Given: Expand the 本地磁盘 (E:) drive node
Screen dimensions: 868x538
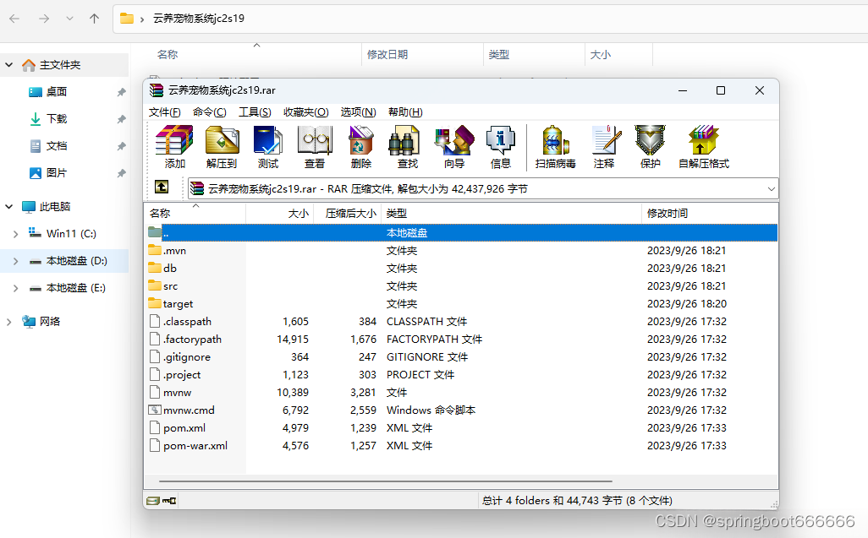Looking at the screenshot, I should click(15, 288).
